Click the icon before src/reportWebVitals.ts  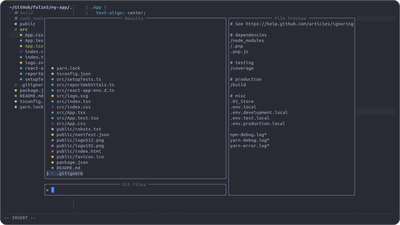point(53,85)
